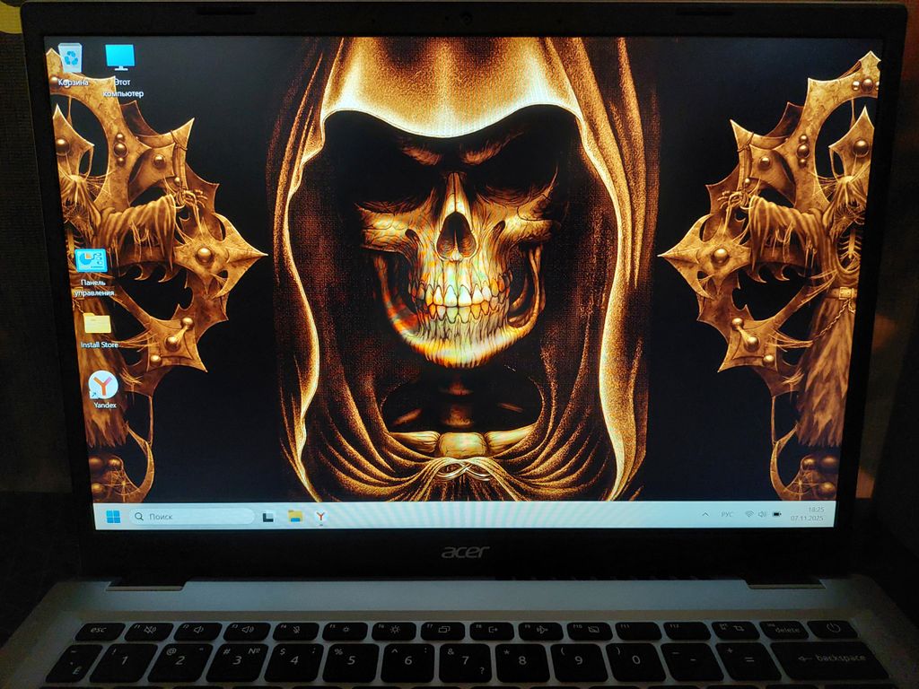Screen dimensions: 919x689
Task: Open Task View from the taskbar
Action: [268, 517]
